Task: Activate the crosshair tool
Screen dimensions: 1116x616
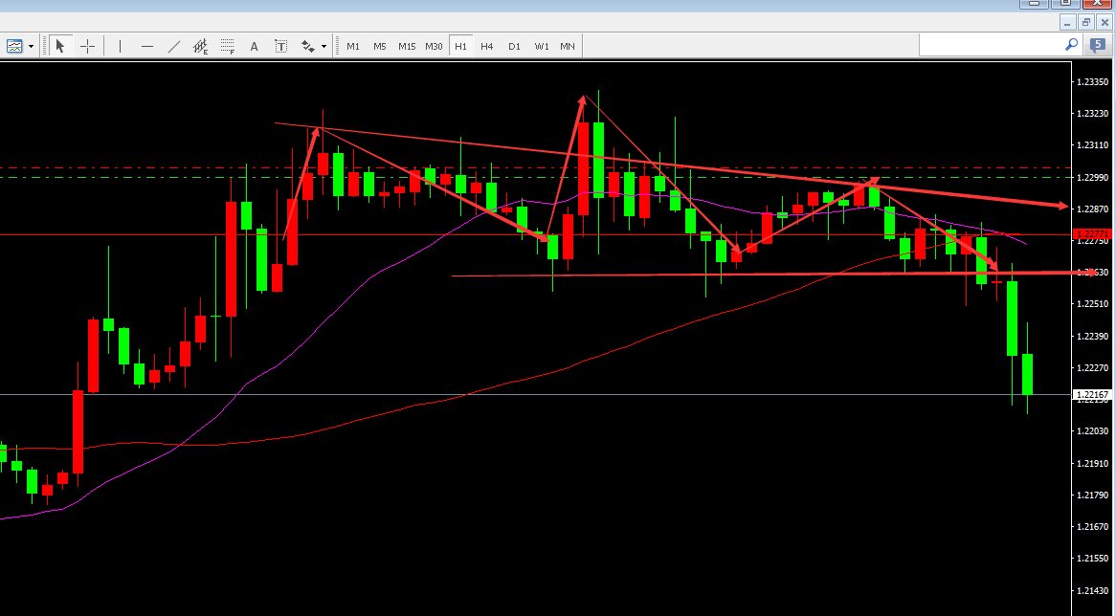Action: [87, 46]
